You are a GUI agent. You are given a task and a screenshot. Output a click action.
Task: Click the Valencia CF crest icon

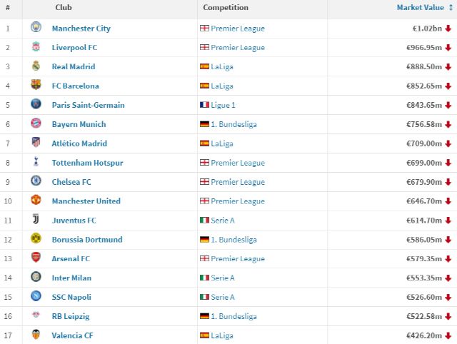point(36,335)
